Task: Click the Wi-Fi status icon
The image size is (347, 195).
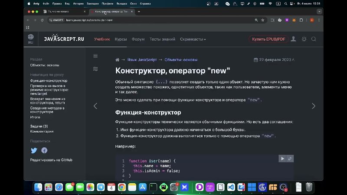Action: (x=270, y=4)
